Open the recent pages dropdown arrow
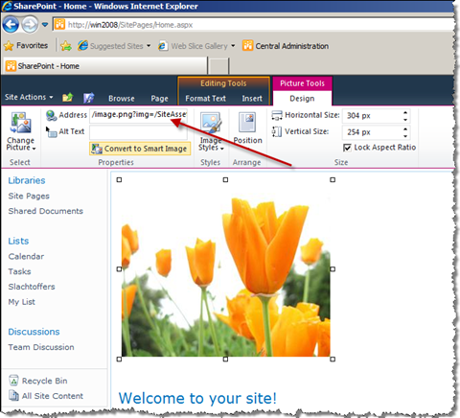Viewport: 460px width, 418px height. [x=45, y=25]
